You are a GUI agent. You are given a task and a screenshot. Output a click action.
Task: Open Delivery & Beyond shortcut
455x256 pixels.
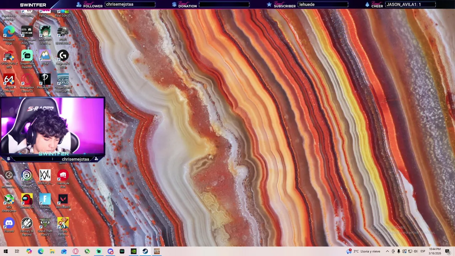click(x=27, y=227)
